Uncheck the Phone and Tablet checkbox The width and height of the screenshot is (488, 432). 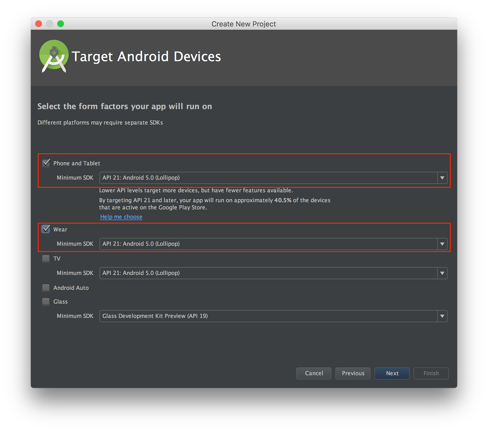46,163
